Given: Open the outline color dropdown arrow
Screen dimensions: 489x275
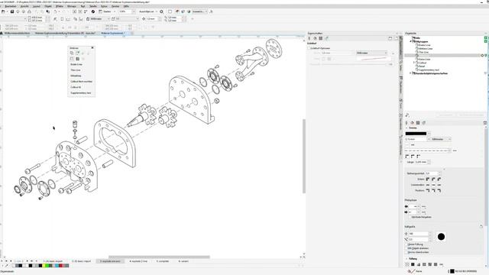Looking at the screenshot, I should (429, 134).
